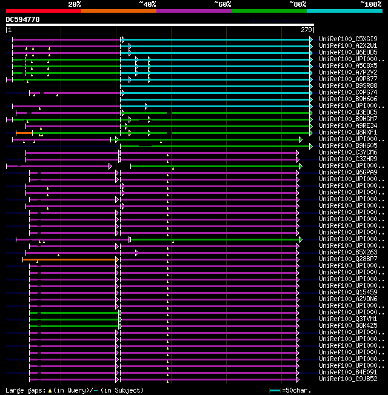Click the cyan alignment bar of UniRef100_B9SR88
Image resolution: width=388 pixels, height=395 pixels.
[216, 86]
